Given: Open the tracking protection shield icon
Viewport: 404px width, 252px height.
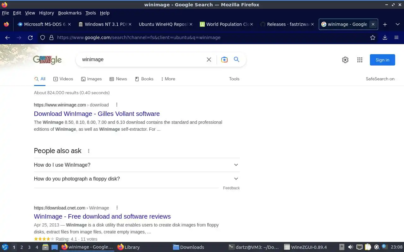Looking at the screenshot, I should [x=43, y=37].
